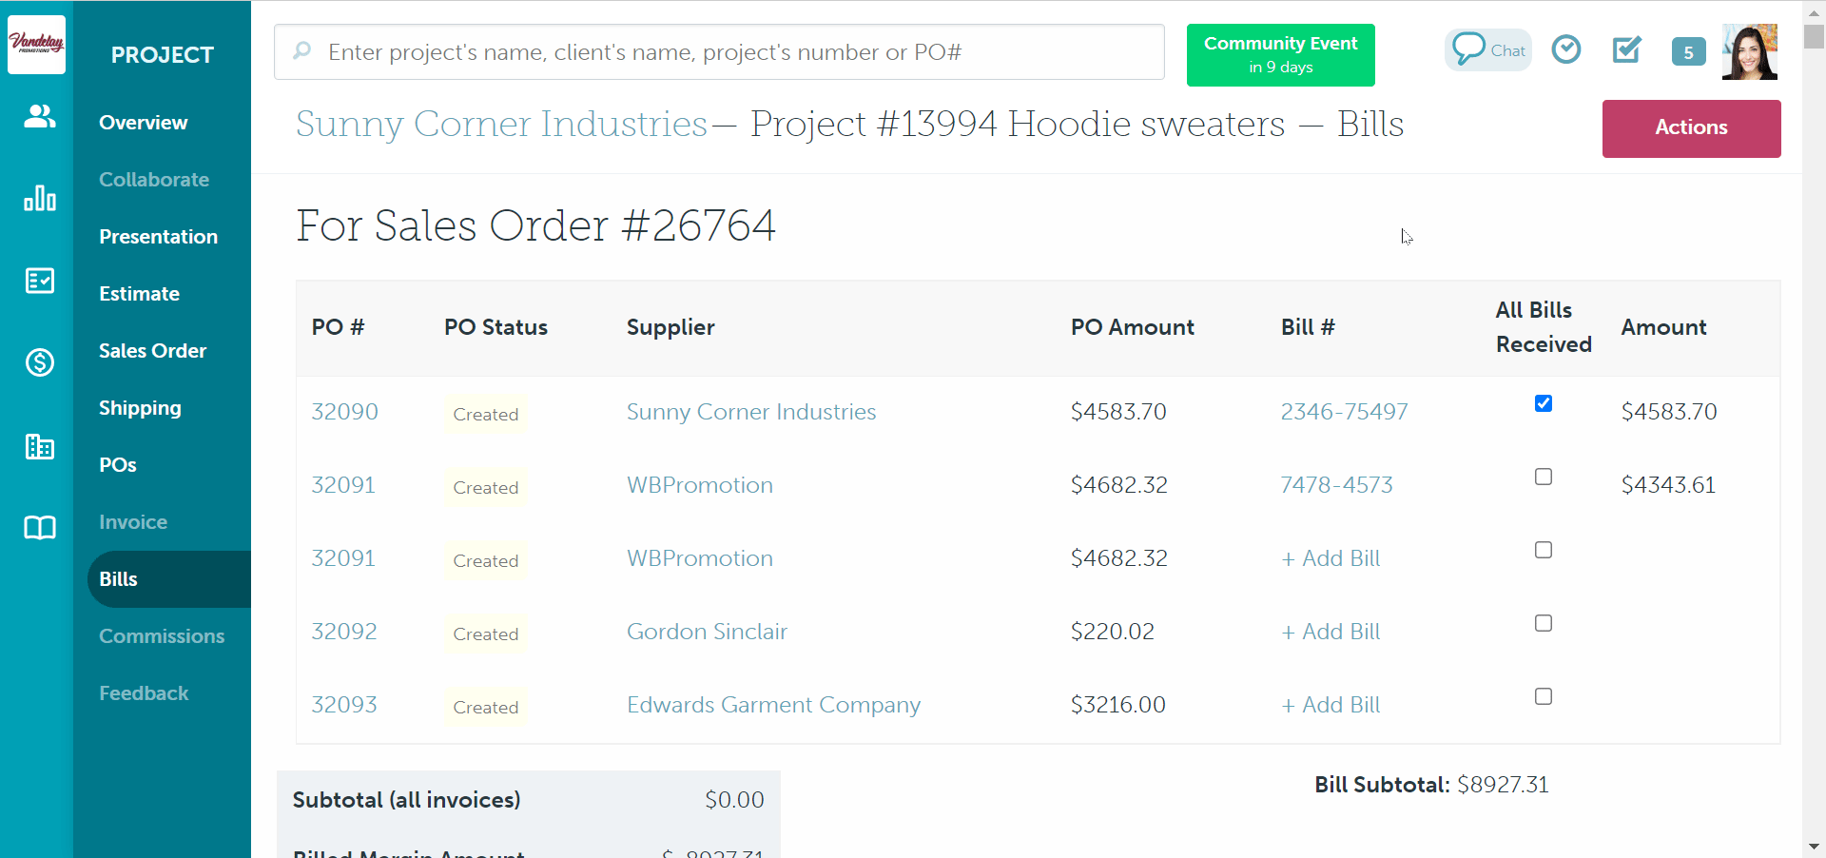Click the edit note icon in header
Viewport: 1826px width, 858px height.
coord(1627,49)
